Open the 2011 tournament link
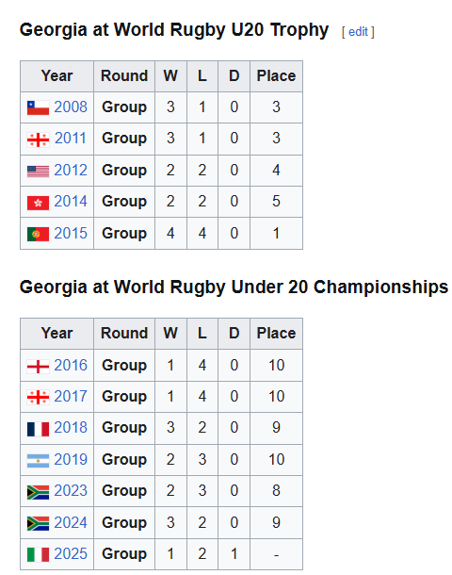The image size is (452, 575). point(71,139)
